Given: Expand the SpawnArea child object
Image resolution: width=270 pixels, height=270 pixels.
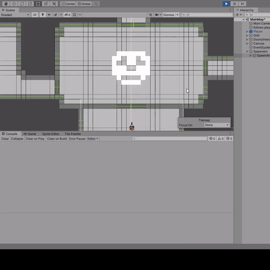Looking at the screenshot, I should coord(251,55).
